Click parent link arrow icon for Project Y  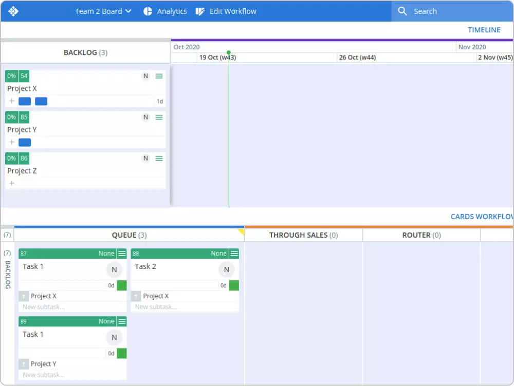click(x=24, y=364)
